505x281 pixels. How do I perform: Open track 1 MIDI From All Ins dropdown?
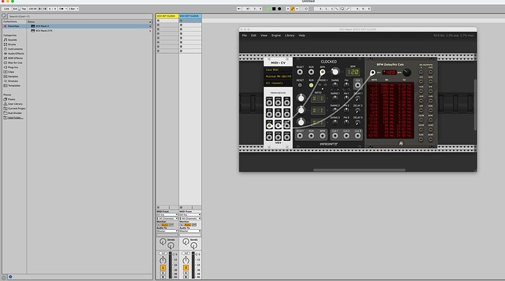[167, 215]
